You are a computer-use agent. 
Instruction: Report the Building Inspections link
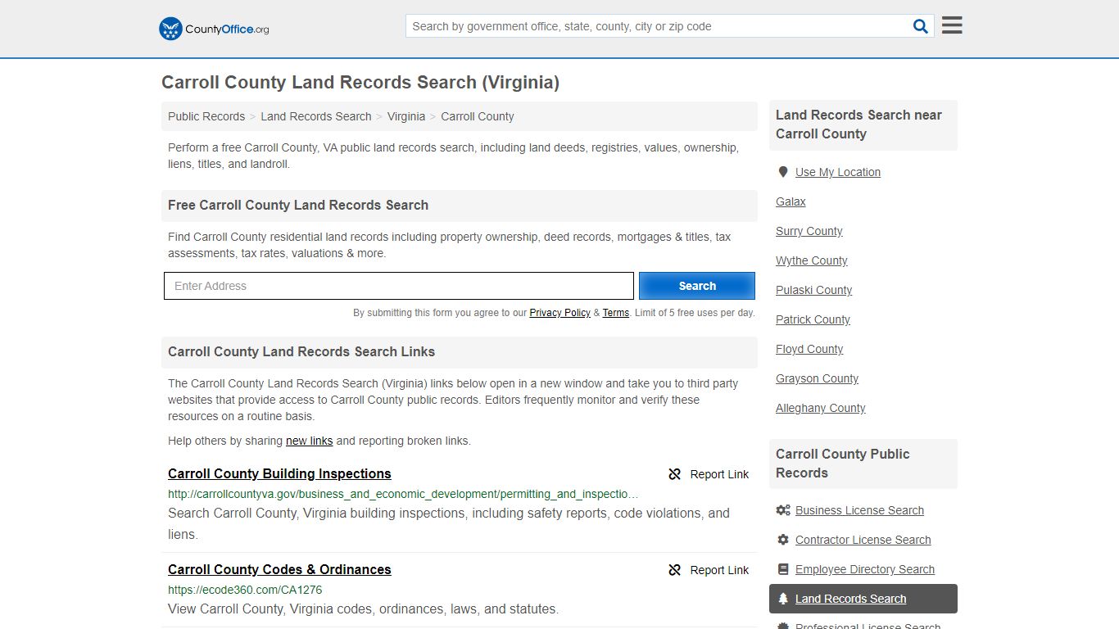coord(709,474)
